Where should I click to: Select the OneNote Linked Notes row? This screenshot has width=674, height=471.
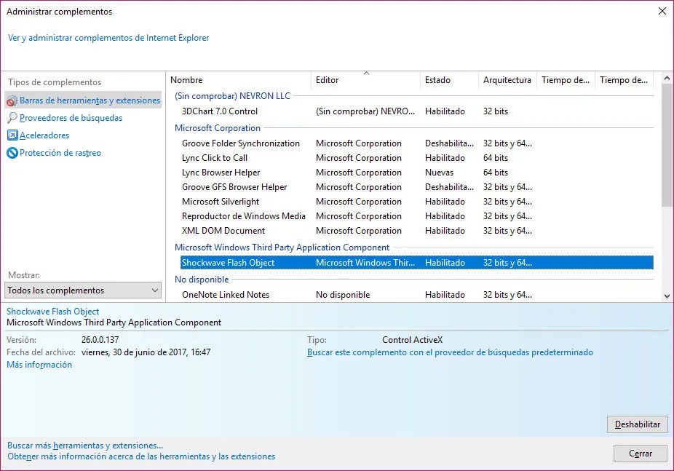click(417, 295)
